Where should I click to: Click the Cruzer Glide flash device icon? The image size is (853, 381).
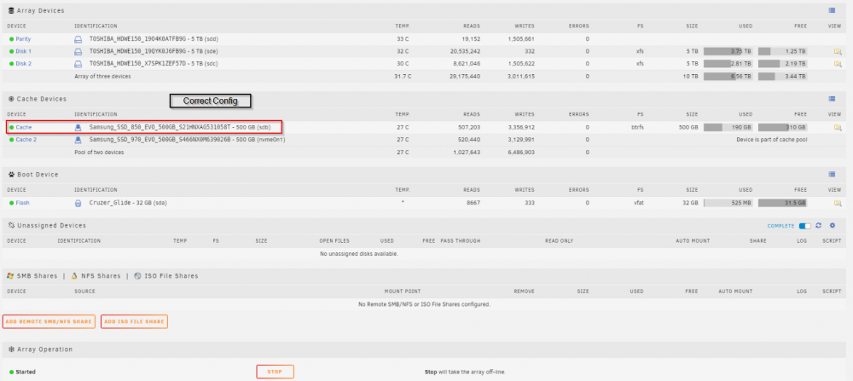coord(78,203)
